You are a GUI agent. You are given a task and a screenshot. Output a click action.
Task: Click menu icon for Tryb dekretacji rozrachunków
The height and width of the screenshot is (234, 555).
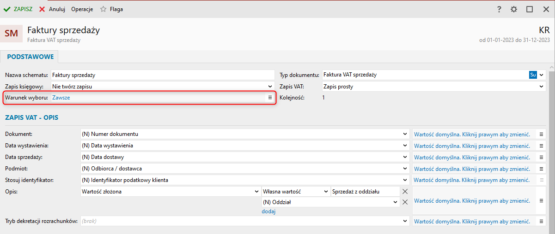coord(542,222)
